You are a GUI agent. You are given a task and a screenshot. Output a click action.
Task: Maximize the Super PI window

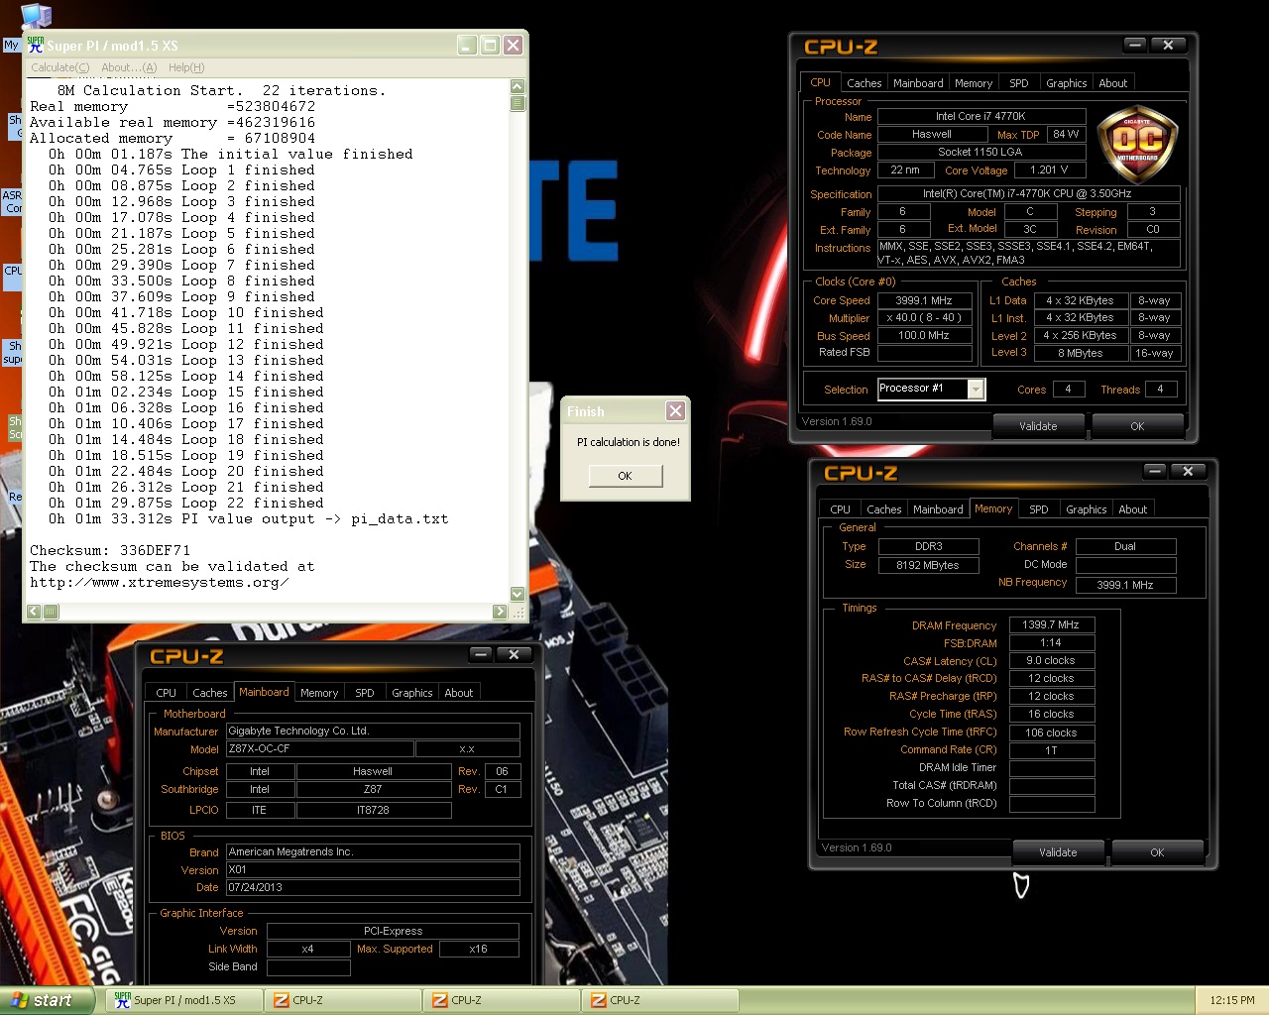tap(490, 45)
